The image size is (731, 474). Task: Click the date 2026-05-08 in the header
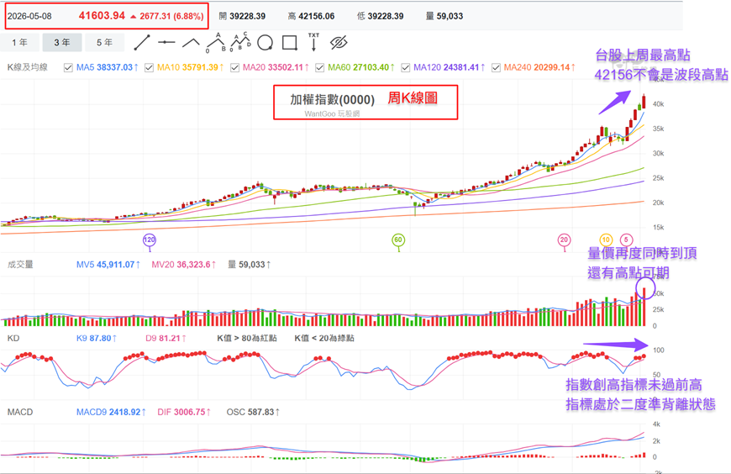[x=29, y=16]
